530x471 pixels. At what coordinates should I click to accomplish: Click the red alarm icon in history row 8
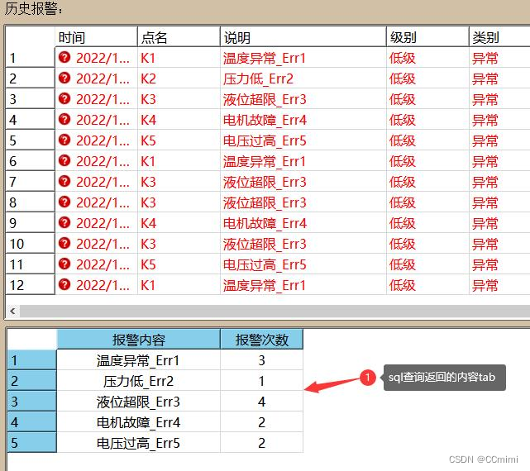(64, 202)
